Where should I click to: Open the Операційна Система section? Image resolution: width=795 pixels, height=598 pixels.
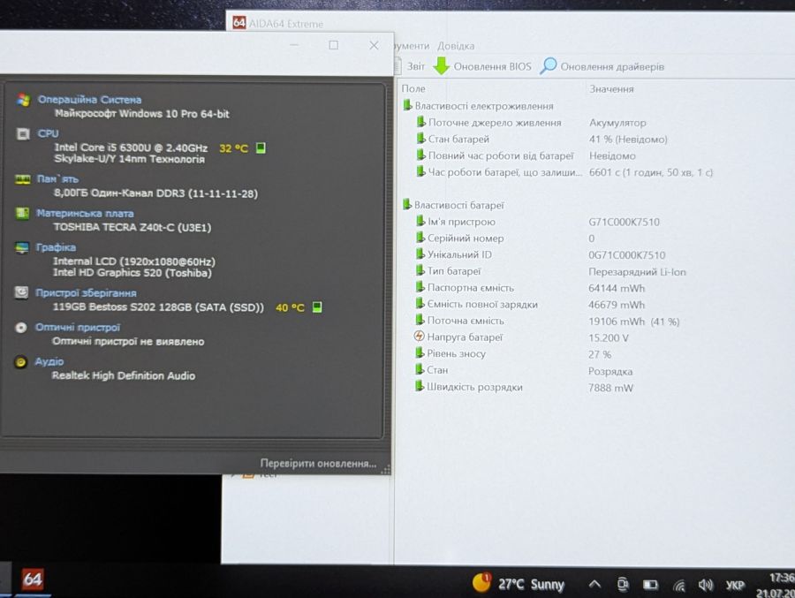pyautogui.click(x=90, y=100)
